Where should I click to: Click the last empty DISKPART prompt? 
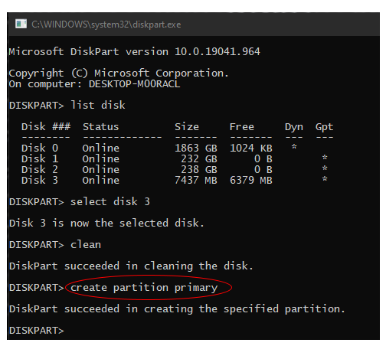pyautogui.click(x=37, y=330)
